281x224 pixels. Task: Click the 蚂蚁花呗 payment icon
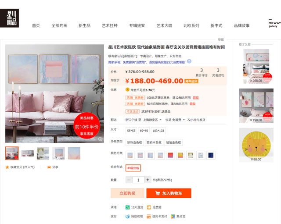[127, 216]
